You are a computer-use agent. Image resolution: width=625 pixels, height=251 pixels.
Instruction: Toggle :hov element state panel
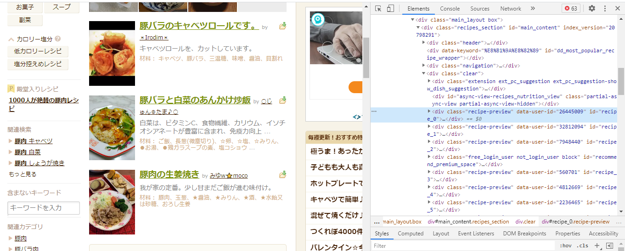565,245
